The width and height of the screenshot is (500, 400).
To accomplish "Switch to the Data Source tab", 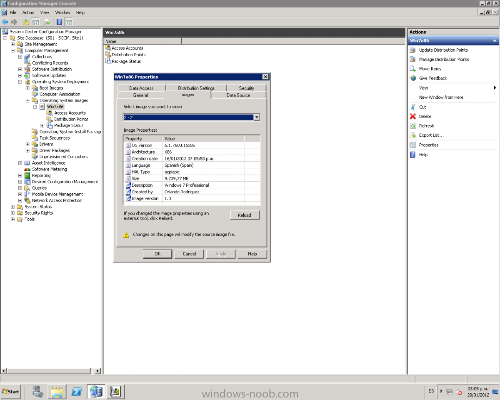I will (x=238, y=95).
